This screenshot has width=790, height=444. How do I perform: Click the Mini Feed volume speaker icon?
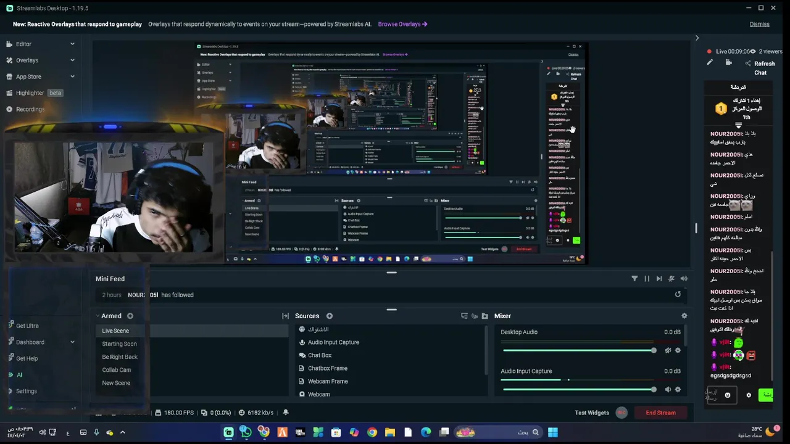coord(684,279)
